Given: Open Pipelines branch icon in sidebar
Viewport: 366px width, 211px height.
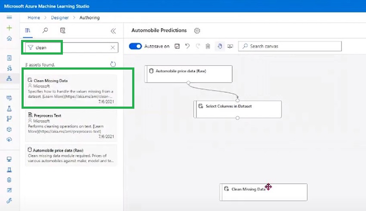Looking at the screenshot, I should pyautogui.click(x=9, y=119).
